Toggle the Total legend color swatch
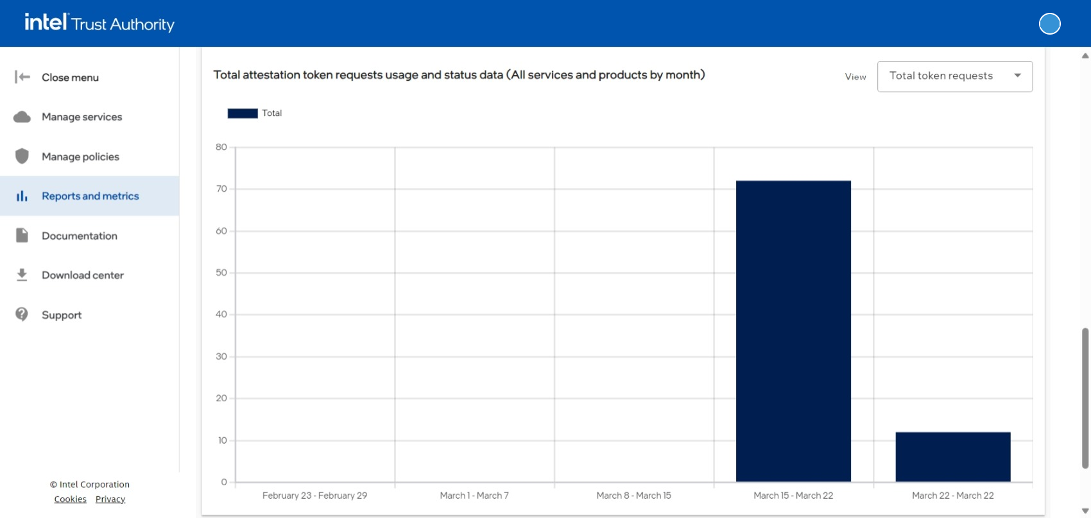This screenshot has height=518, width=1091. click(x=243, y=113)
